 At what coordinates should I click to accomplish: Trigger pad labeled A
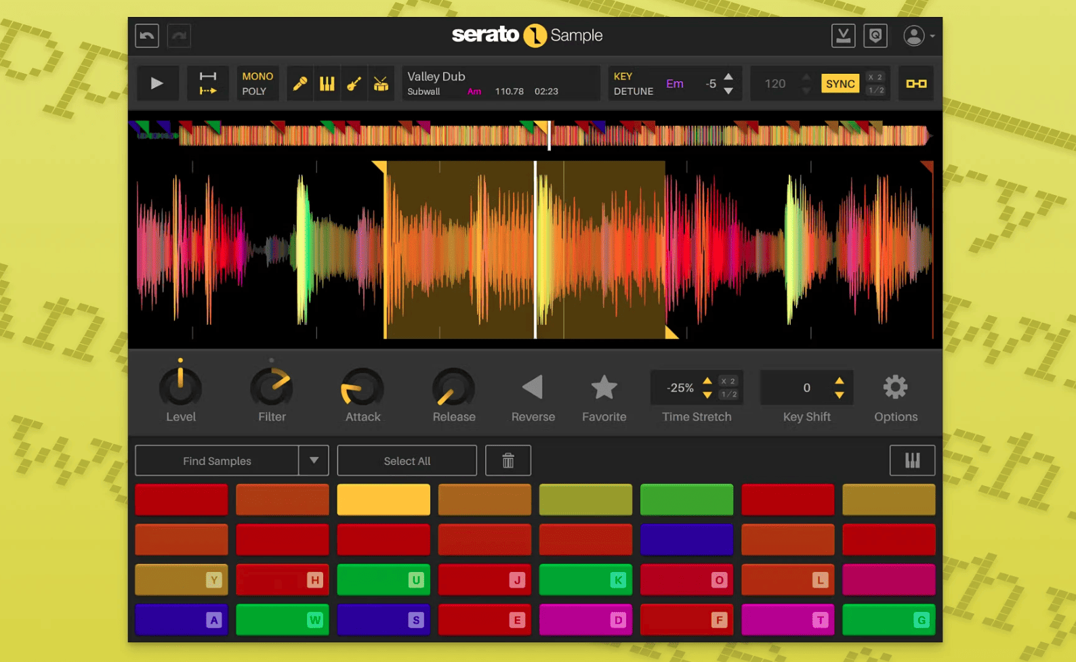182,619
